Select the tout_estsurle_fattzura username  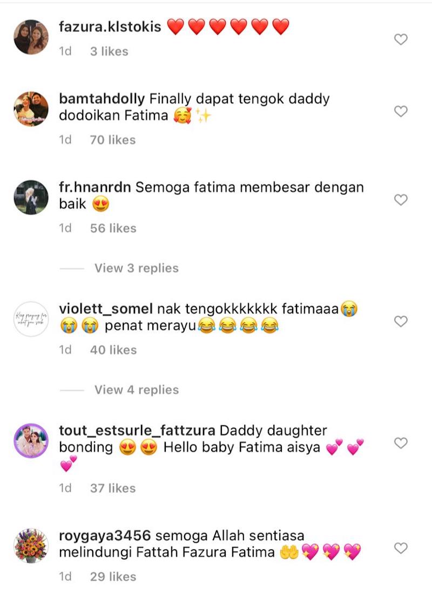137,431
